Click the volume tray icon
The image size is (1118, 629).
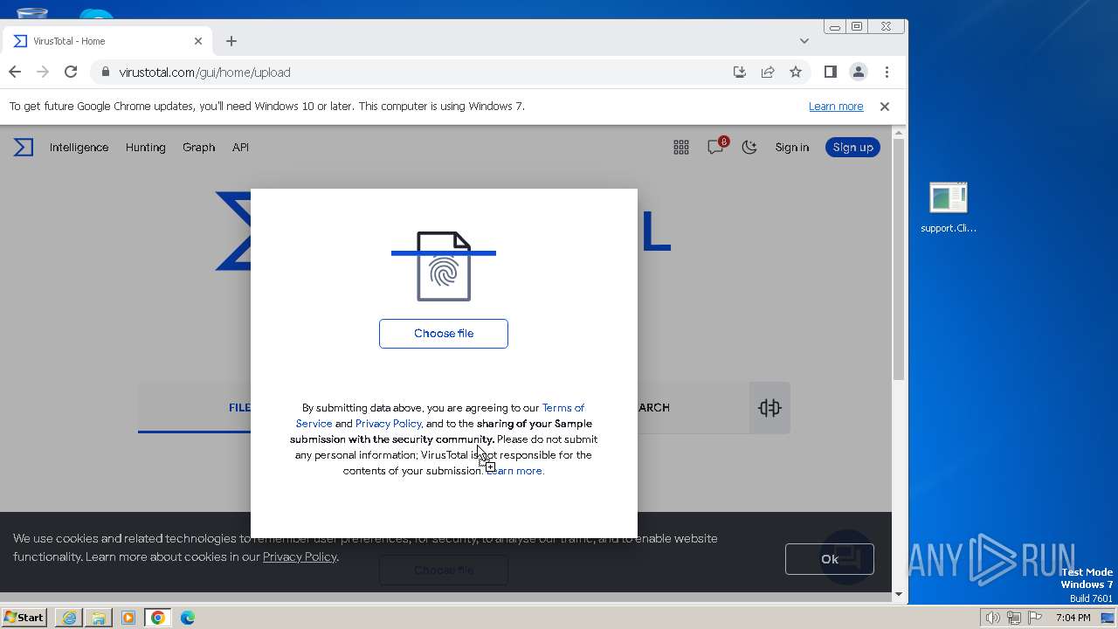(x=993, y=618)
